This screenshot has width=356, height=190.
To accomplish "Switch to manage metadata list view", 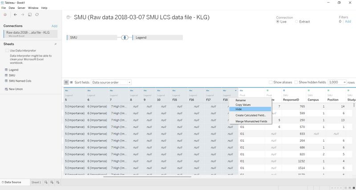I will pos(71,83).
